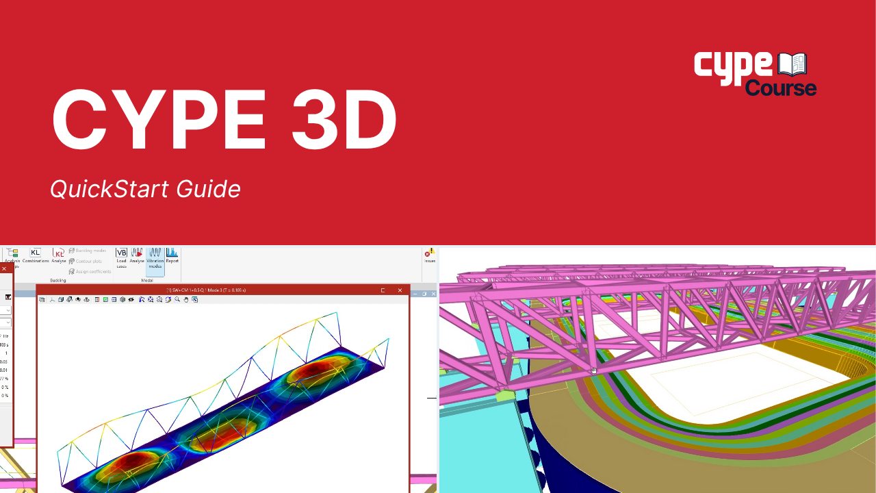Viewport: 876px width, 493px height.
Task: Toggle the green grid display icon
Action: click(105, 300)
